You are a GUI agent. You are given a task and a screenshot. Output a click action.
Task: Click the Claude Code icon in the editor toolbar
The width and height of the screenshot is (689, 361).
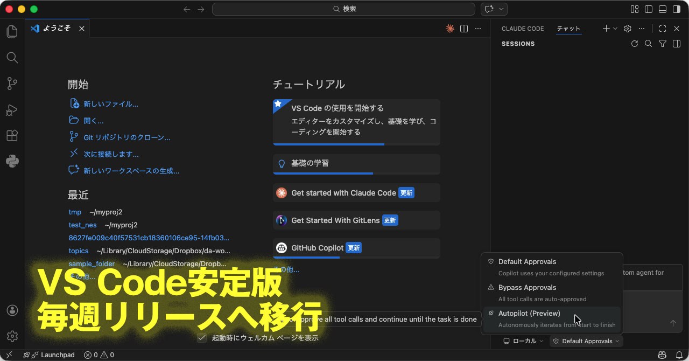pyautogui.click(x=450, y=29)
